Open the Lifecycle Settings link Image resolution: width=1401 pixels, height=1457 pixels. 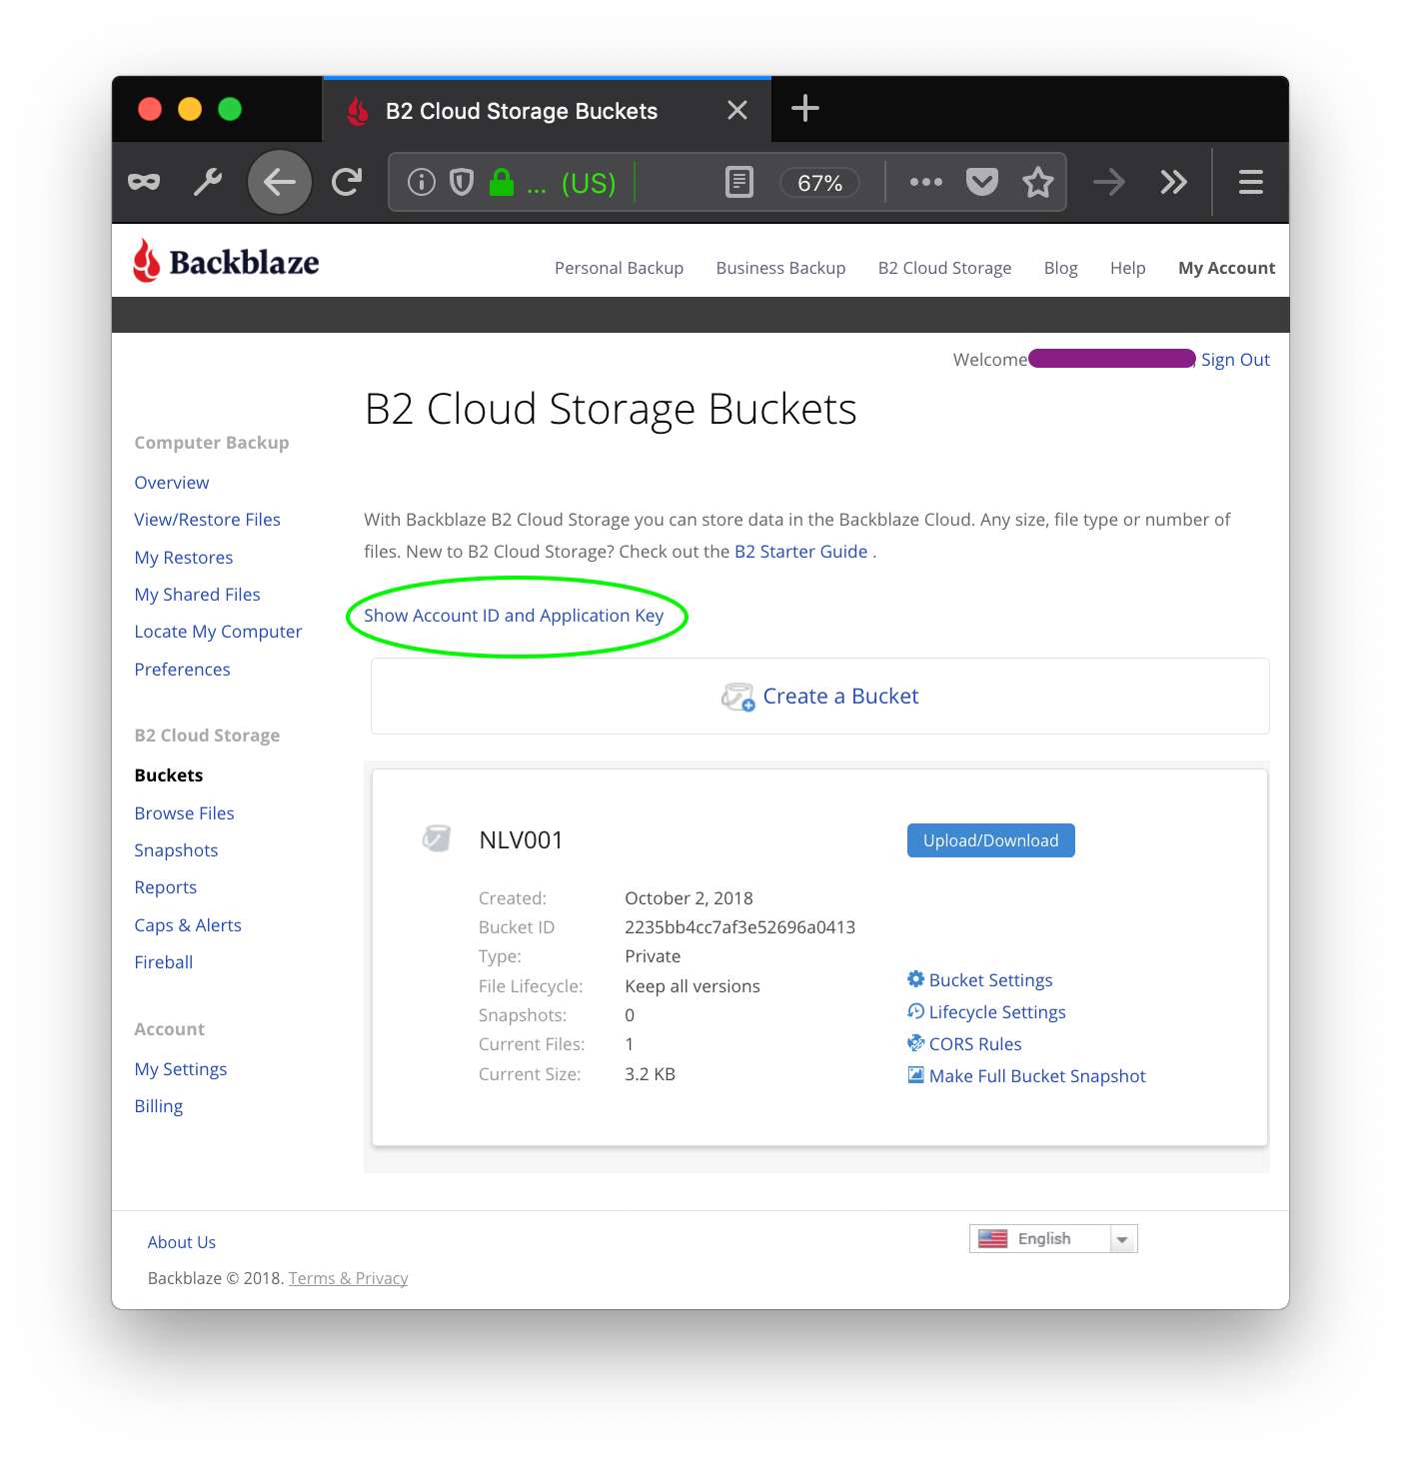click(997, 1012)
